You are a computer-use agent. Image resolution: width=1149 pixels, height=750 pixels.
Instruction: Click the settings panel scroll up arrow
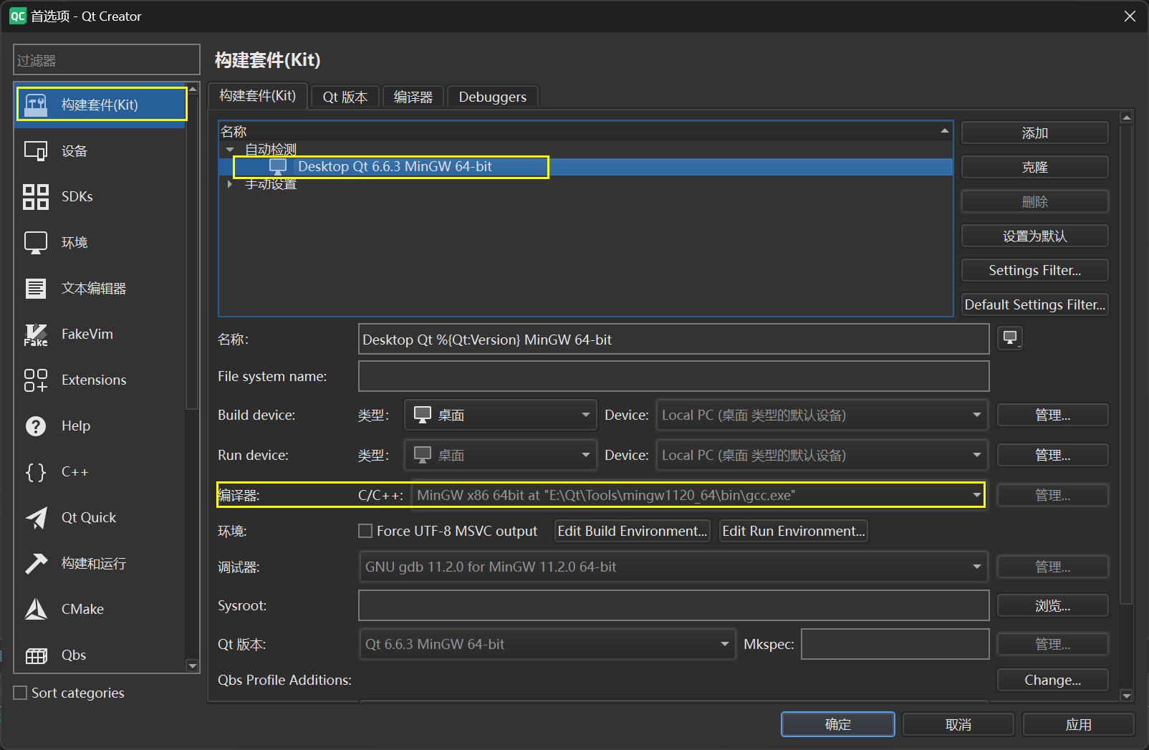tap(1126, 117)
